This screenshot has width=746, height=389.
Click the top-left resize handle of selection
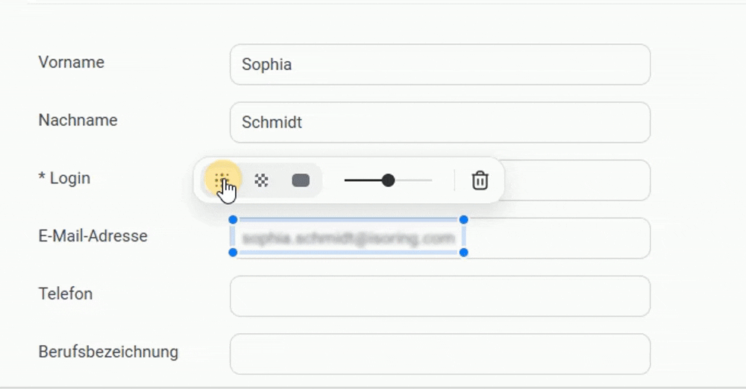click(x=233, y=220)
